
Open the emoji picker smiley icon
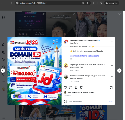tap(65, 101)
